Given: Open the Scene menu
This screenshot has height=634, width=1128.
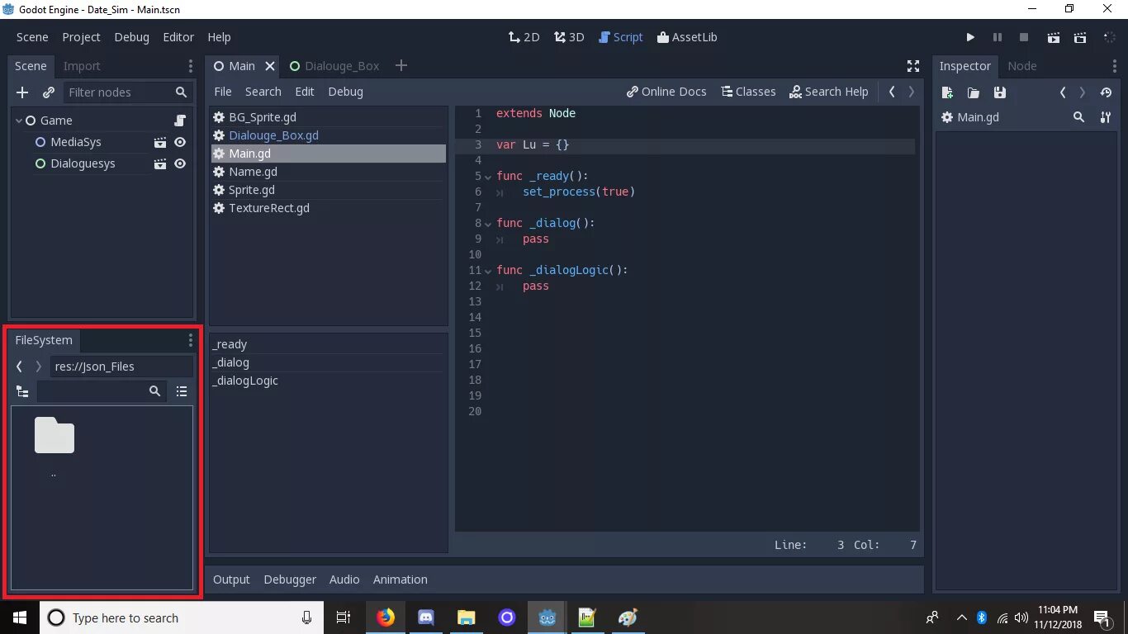Looking at the screenshot, I should click(32, 37).
